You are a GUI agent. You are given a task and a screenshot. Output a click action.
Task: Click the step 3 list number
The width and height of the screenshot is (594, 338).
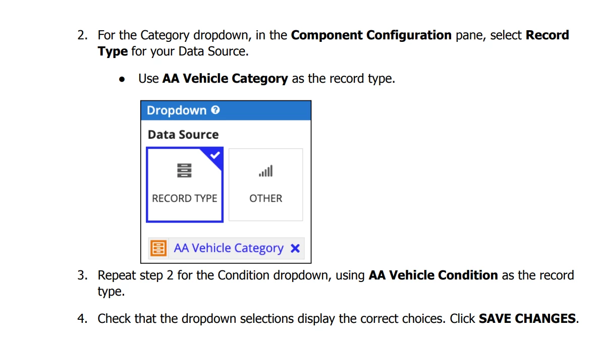click(x=83, y=275)
